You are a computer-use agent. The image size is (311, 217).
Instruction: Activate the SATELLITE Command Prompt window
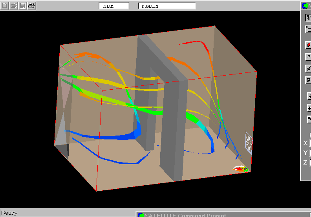point(185,215)
